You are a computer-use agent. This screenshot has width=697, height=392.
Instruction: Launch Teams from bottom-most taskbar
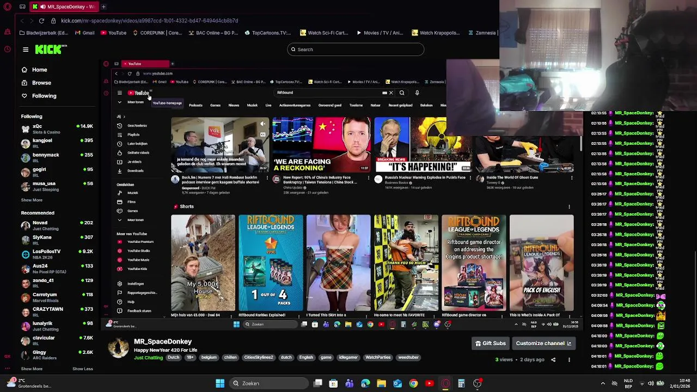(x=349, y=383)
